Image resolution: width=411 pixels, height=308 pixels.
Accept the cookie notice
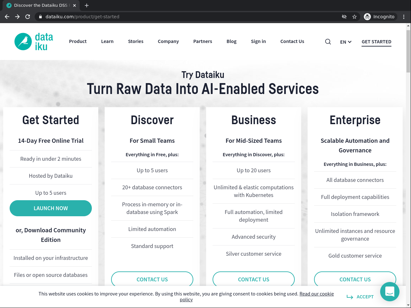point(364,296)
